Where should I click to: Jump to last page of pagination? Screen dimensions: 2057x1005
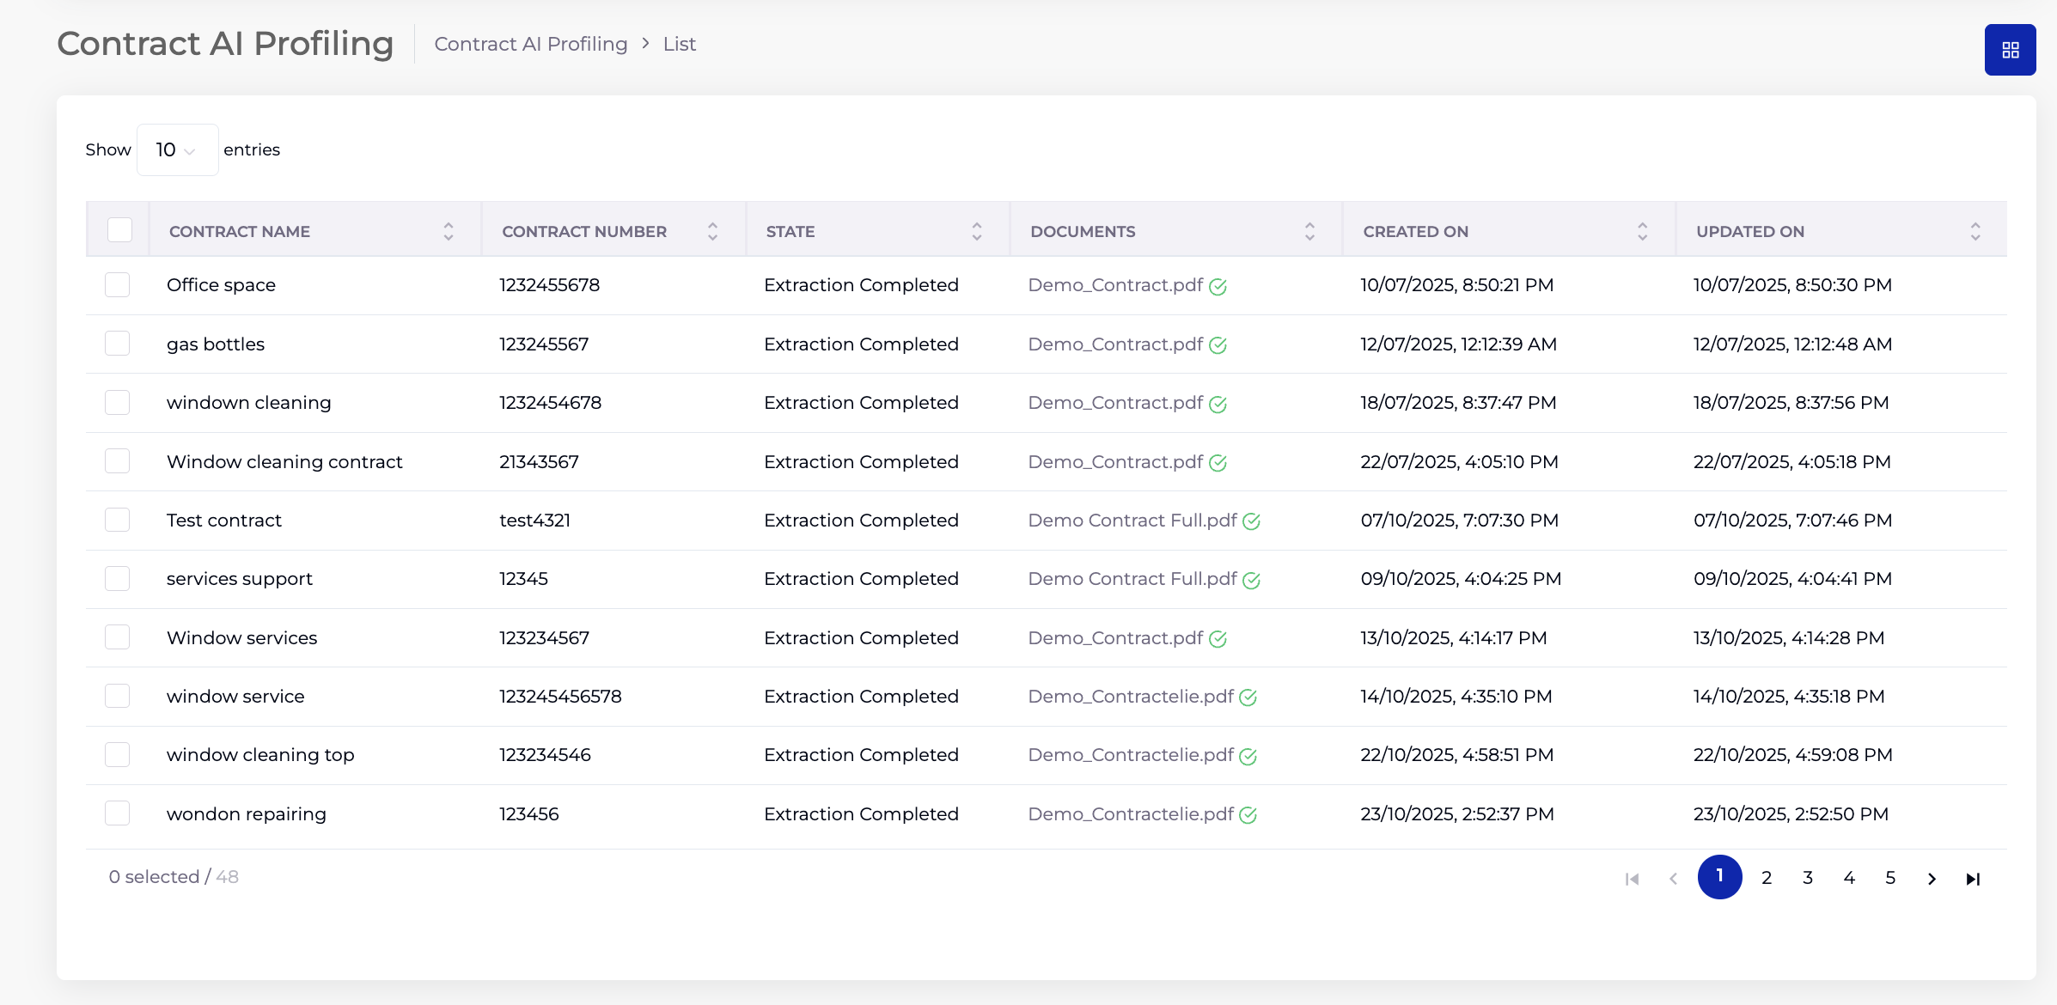[1973, 878]
